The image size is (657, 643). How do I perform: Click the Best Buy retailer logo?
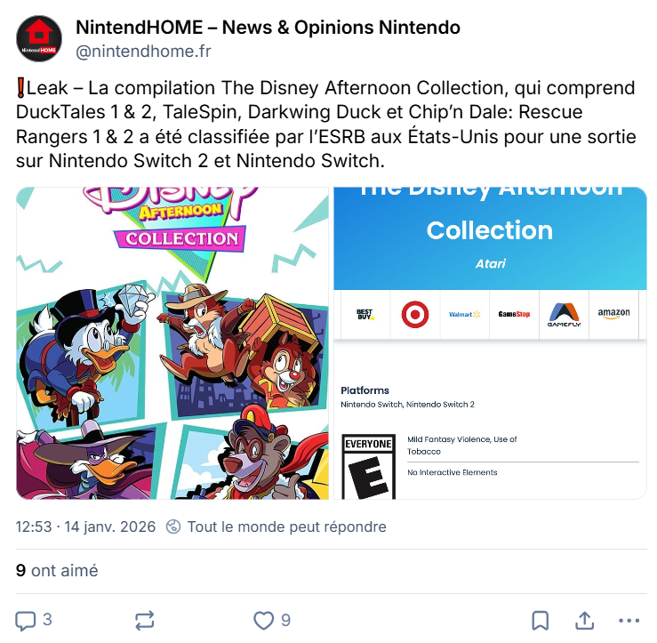(365, 314)
